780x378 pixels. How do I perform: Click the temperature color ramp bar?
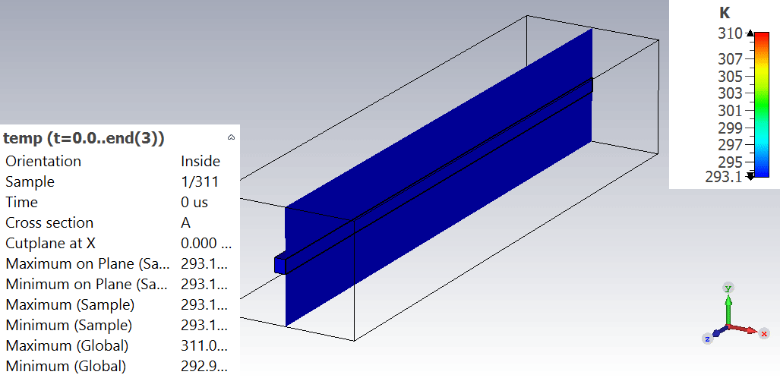[x=762, y=105]
